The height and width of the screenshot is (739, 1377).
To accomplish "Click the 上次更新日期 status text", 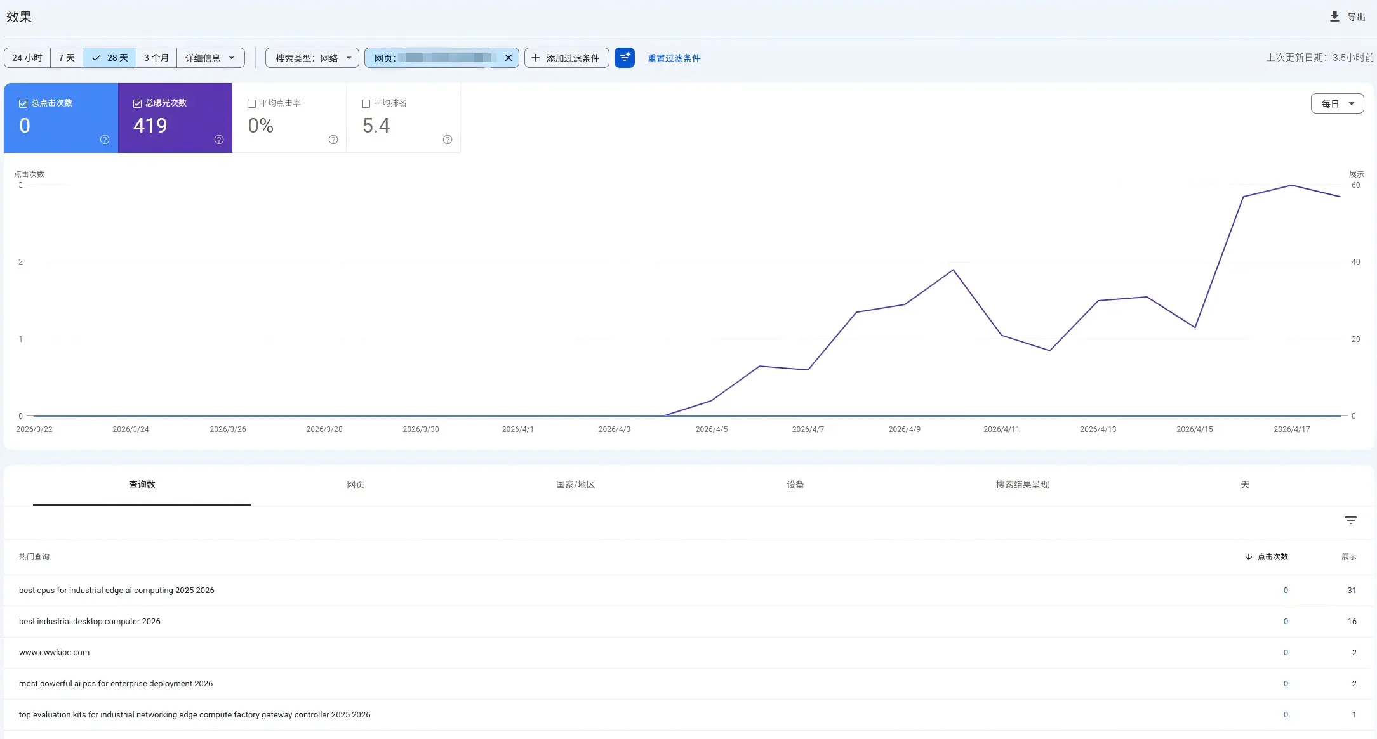I will [x=1320, y=58].
